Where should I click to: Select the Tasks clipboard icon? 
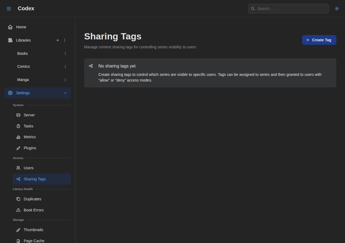(18, 126)
